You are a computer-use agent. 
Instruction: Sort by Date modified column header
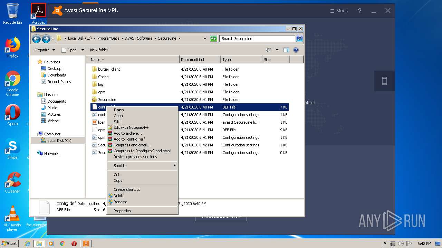200,60
